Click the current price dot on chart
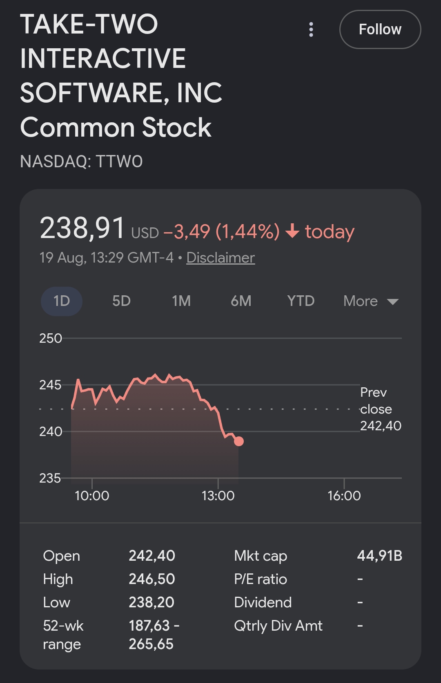The height and width of the screenshot is (683, 441). tap(239, 441)
